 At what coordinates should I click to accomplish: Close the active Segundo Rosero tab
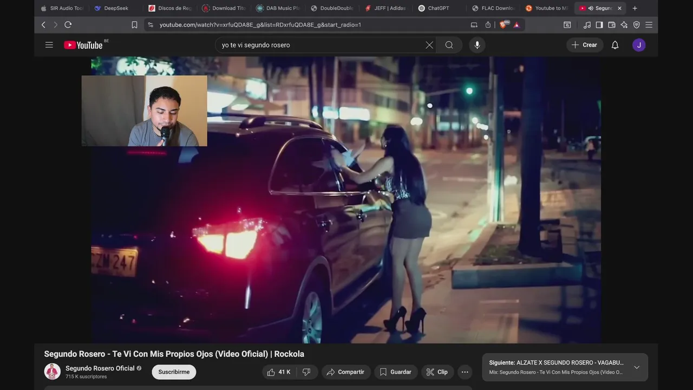pos(620,8)
